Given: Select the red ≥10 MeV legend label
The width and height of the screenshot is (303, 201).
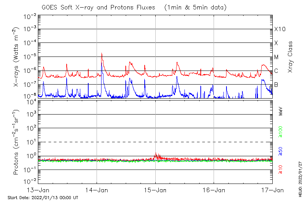Looking at the screenshot, I should click(281, 170).
